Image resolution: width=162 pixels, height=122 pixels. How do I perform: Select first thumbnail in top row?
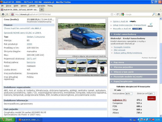(x=61, y=62)
